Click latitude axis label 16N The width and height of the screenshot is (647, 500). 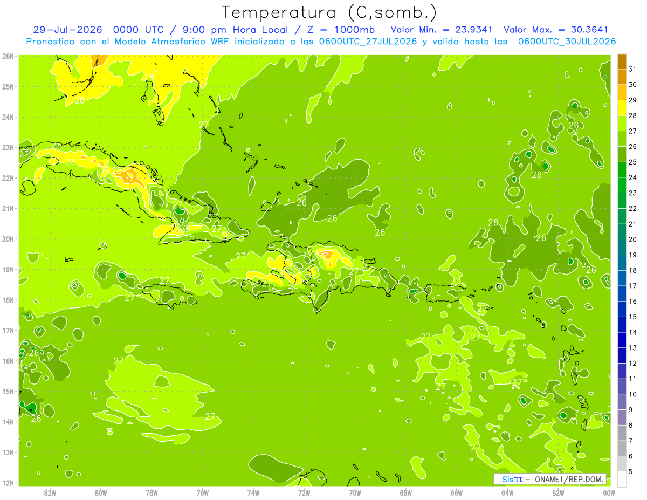tap(8, 360)
